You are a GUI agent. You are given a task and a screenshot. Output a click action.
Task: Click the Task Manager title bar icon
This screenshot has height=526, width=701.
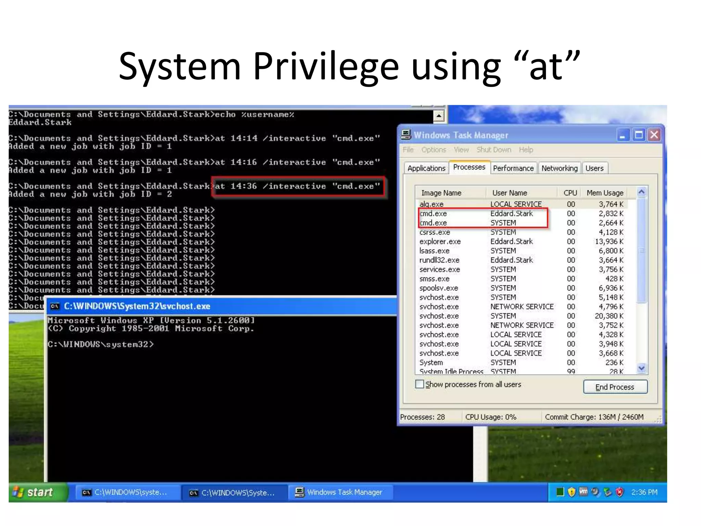point(406,135)
